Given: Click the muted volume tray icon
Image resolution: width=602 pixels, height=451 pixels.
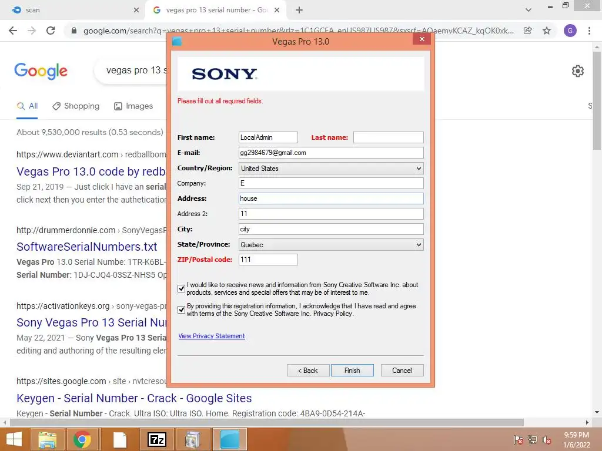Looking at the screenshot, I should point(547,440).
